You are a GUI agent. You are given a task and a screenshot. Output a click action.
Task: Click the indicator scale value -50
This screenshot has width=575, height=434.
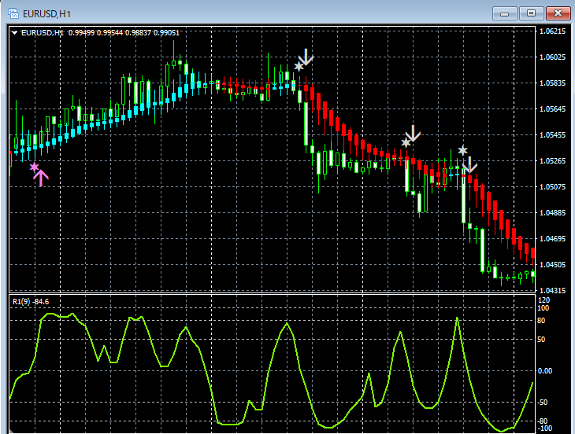click(543, 403)
